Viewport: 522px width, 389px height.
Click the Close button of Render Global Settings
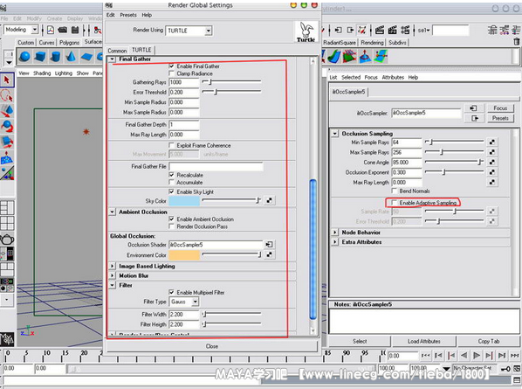pyautogui.click(x=212, y=346)
